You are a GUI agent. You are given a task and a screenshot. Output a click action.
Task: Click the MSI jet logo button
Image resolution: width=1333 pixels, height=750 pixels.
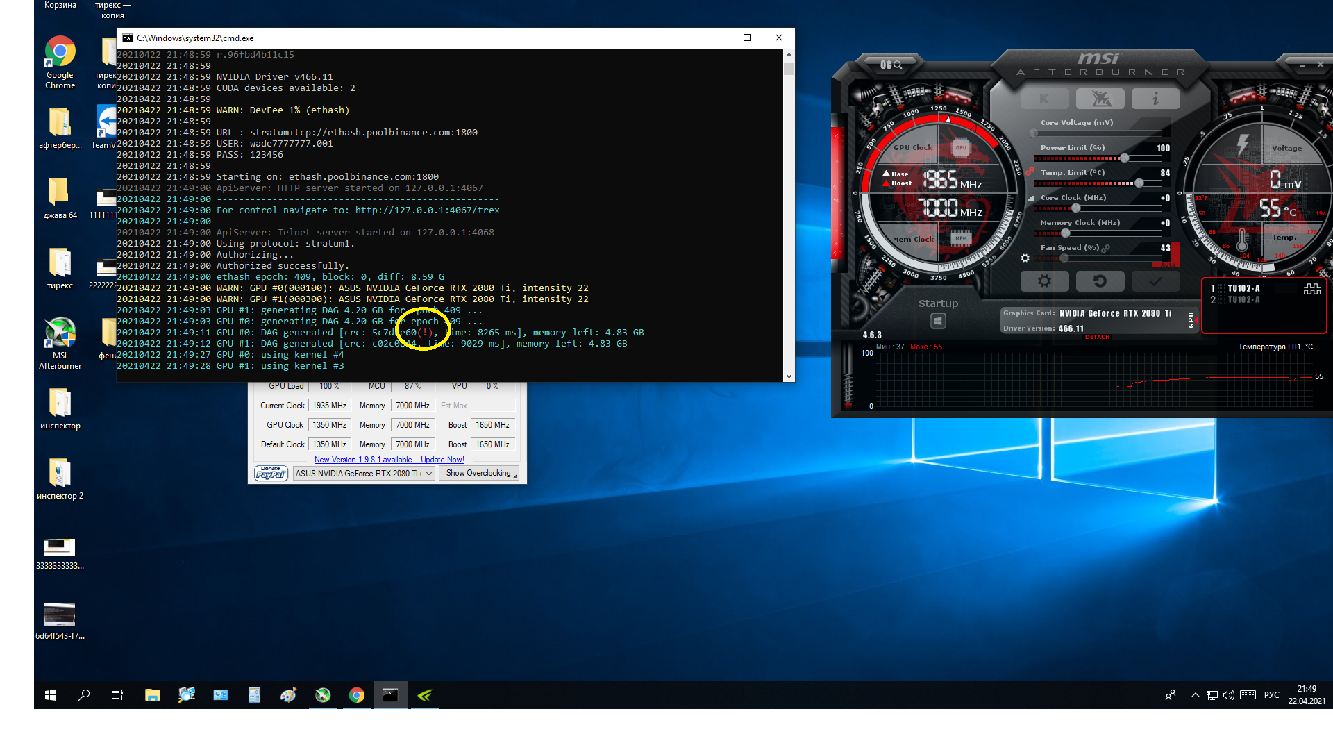click(1100, 99)
